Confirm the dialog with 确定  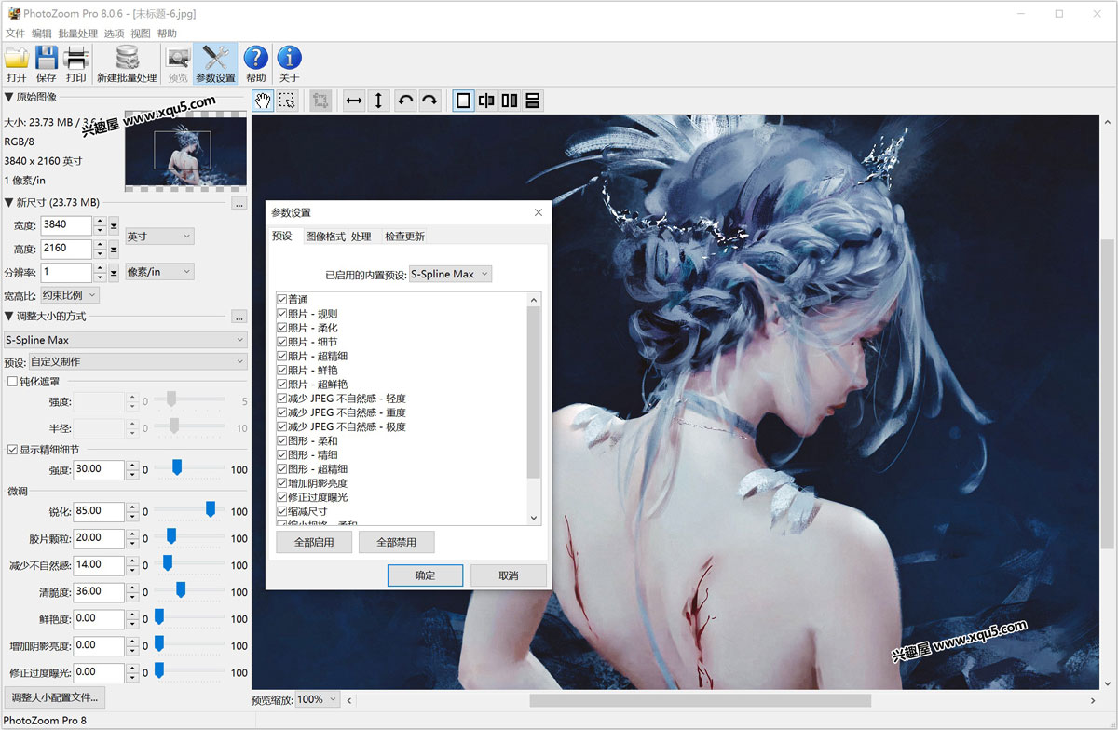(x=426, y=575)
